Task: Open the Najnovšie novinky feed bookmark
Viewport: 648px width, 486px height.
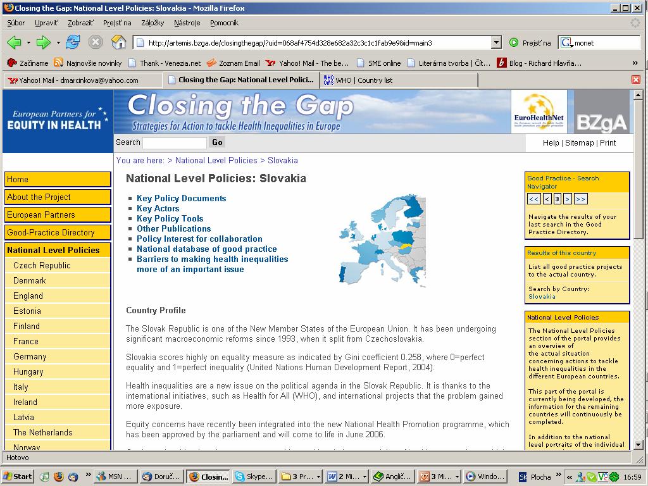Action: 87,63
